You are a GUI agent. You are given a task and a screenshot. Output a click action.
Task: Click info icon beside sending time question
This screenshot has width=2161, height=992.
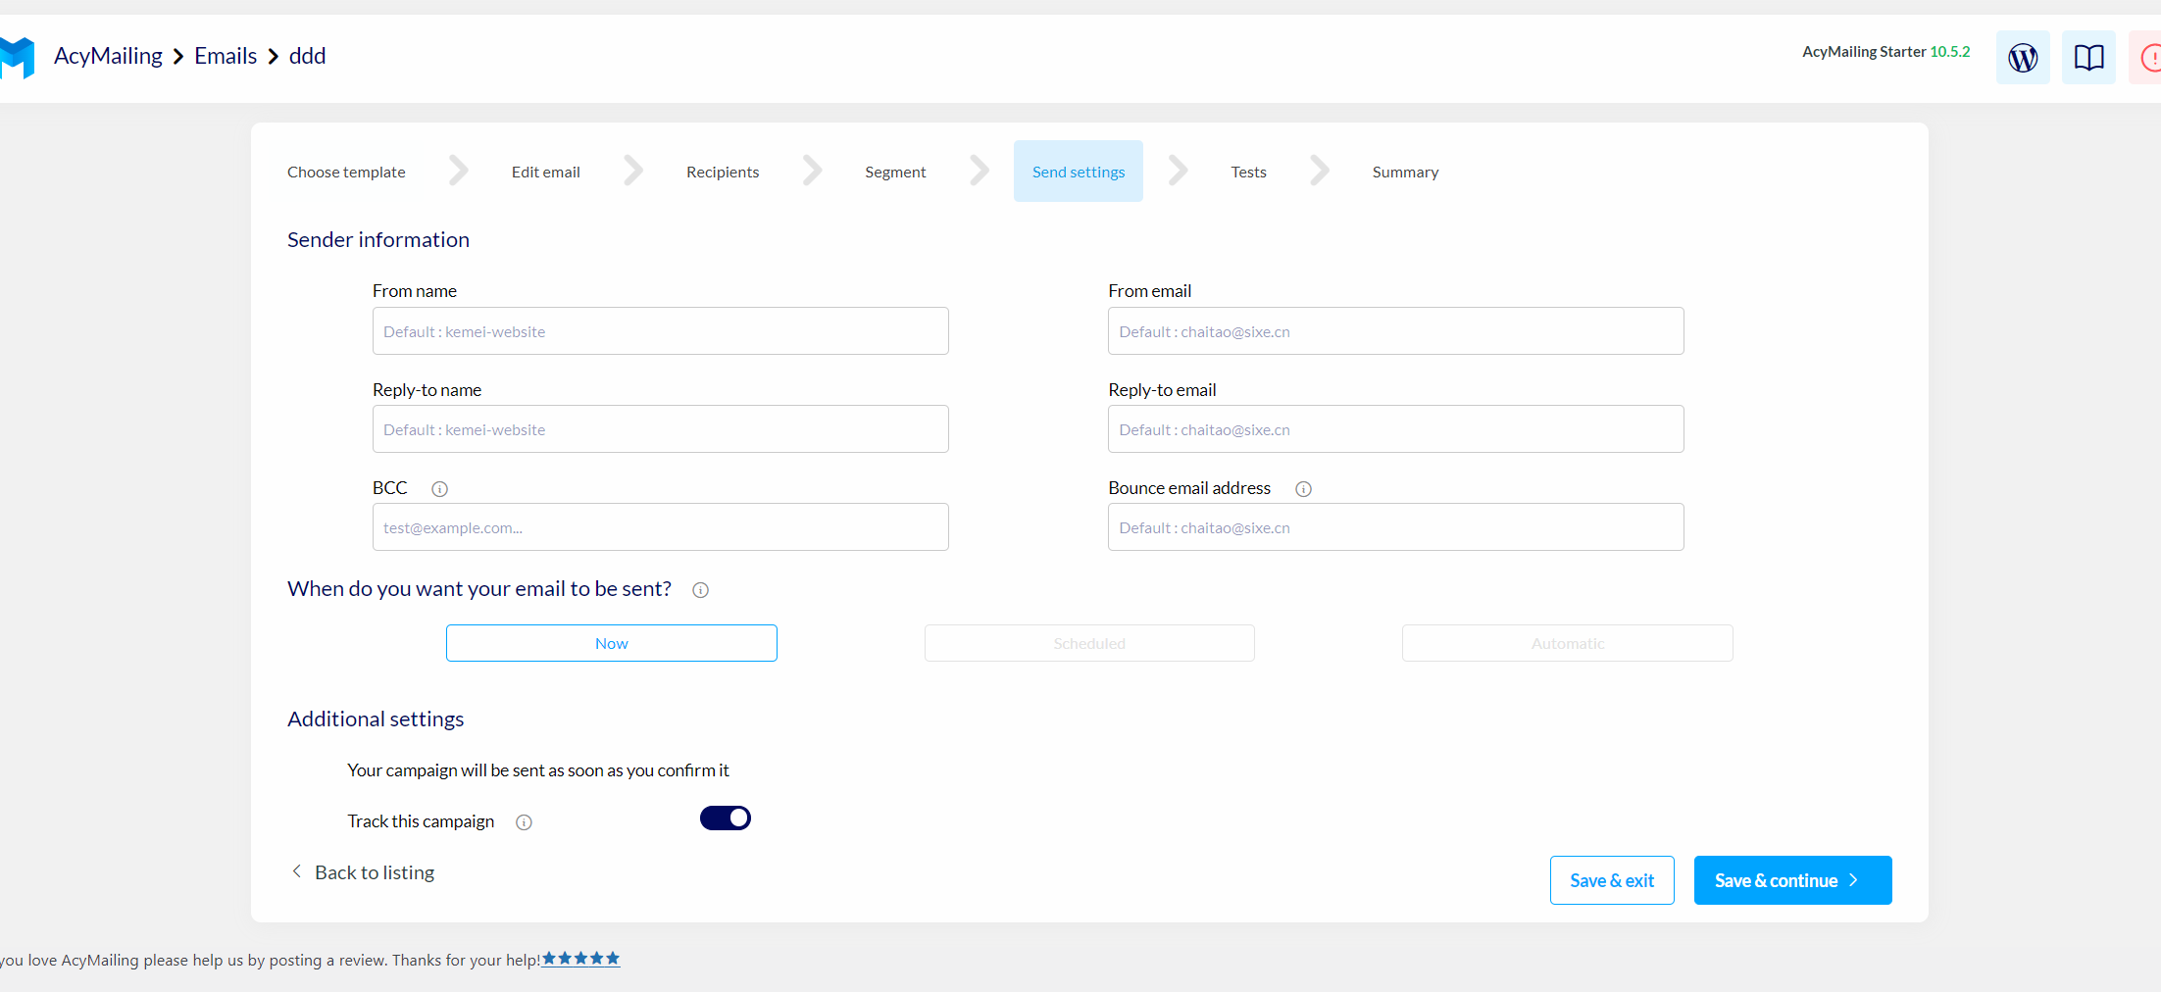pos(700,590)
